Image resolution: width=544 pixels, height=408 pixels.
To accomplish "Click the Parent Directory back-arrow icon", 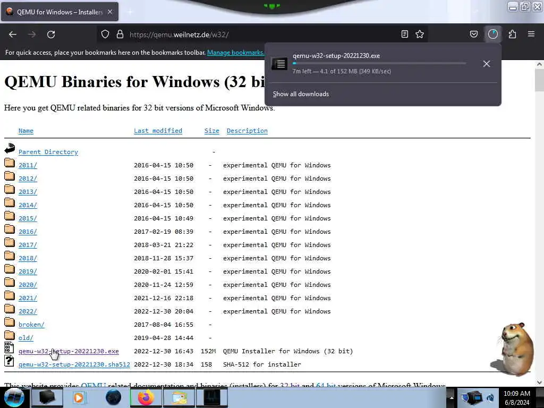I will (x=10, y=149).
